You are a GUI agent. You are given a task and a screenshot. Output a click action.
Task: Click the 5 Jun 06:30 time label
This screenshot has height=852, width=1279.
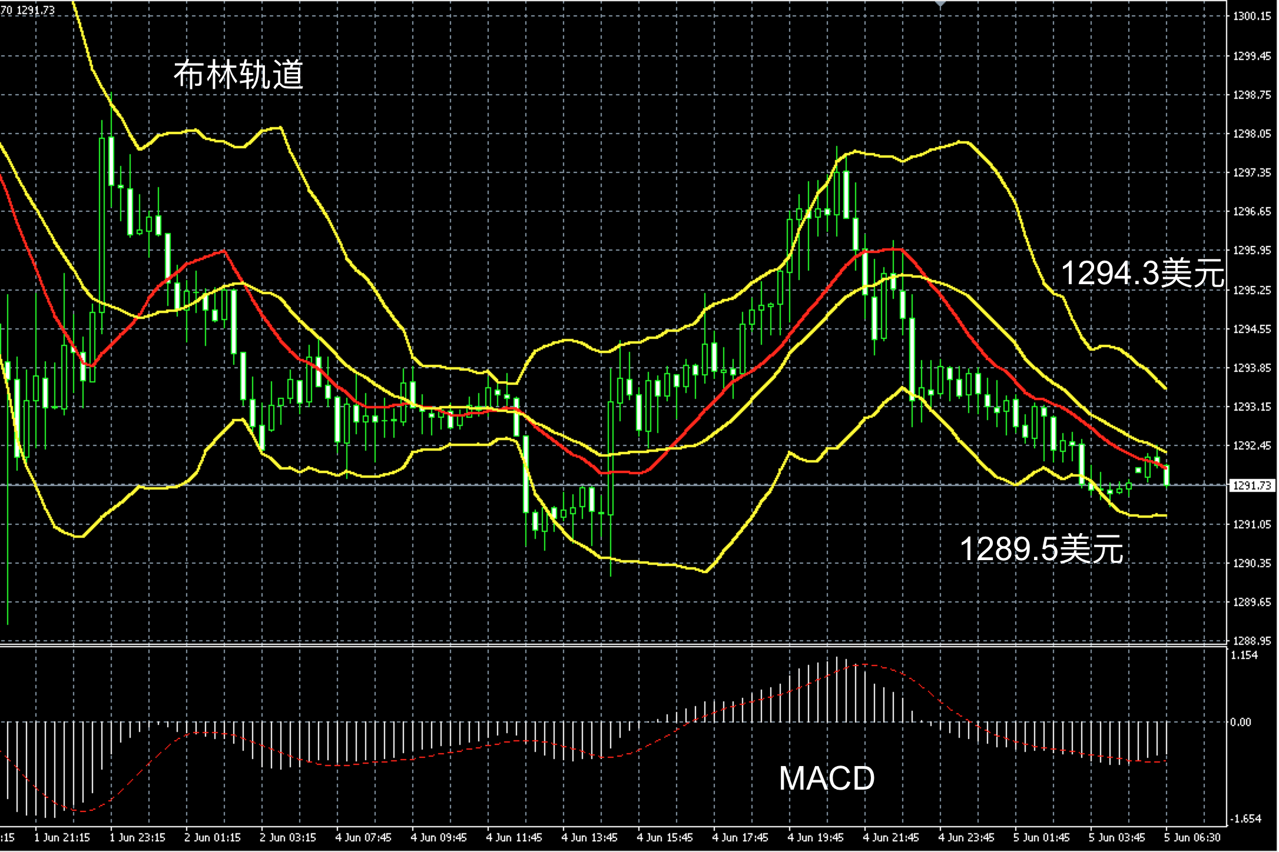pos(1192,837)
